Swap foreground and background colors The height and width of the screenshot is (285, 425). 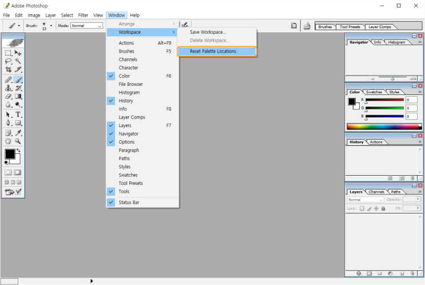pyautogui.click(x=18, y=151)
